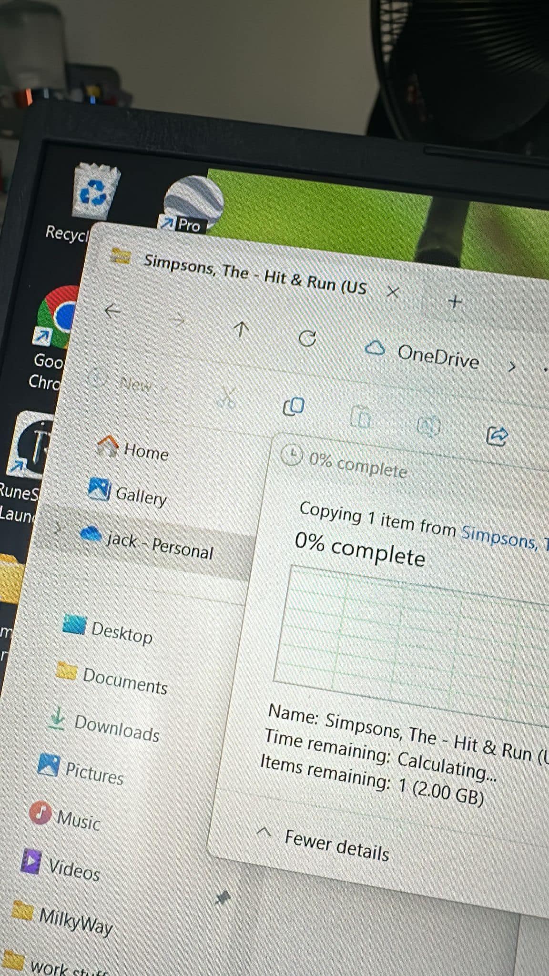
Task: Click the pin icon beside Videos
Action: (222, 899)
